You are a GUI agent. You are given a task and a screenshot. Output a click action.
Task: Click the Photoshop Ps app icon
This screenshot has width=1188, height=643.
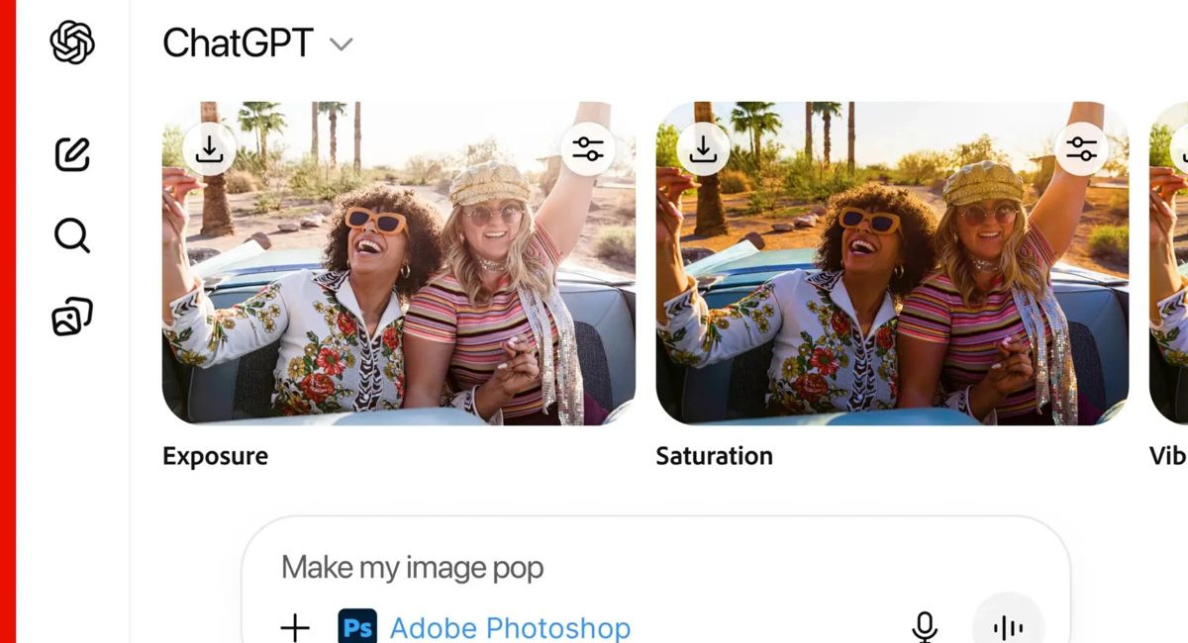358,627
